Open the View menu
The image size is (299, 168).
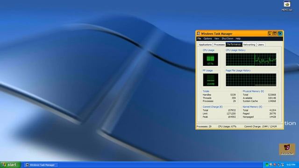click(217, 38)
